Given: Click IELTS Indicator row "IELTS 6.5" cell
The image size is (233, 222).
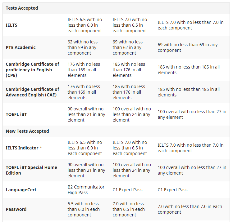Looking at the screenshot, I should [85, 148].
